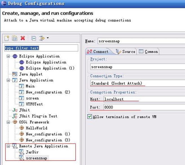This screenshot has width=185, height=165.
Task: Collapse the OSGi Framework tree node
Action: click(x=8, y=122)
